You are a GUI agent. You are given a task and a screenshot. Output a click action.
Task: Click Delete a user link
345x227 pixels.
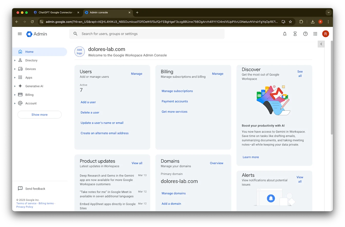click(90, 112)
